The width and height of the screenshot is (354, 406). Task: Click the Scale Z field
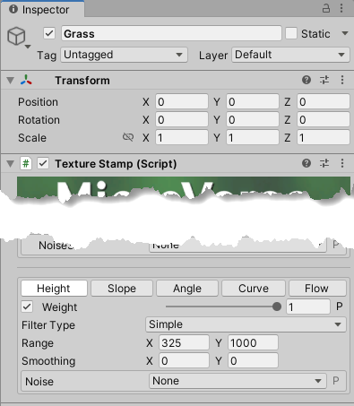(x=324, y=137)
